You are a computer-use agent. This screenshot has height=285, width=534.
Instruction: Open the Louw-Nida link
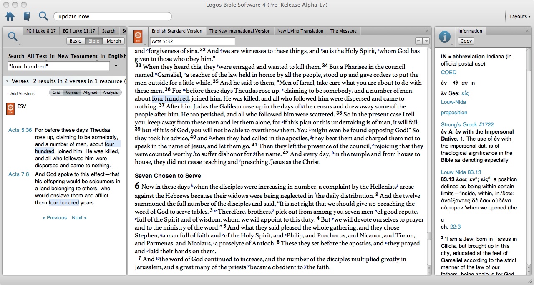tap(453, 102)
